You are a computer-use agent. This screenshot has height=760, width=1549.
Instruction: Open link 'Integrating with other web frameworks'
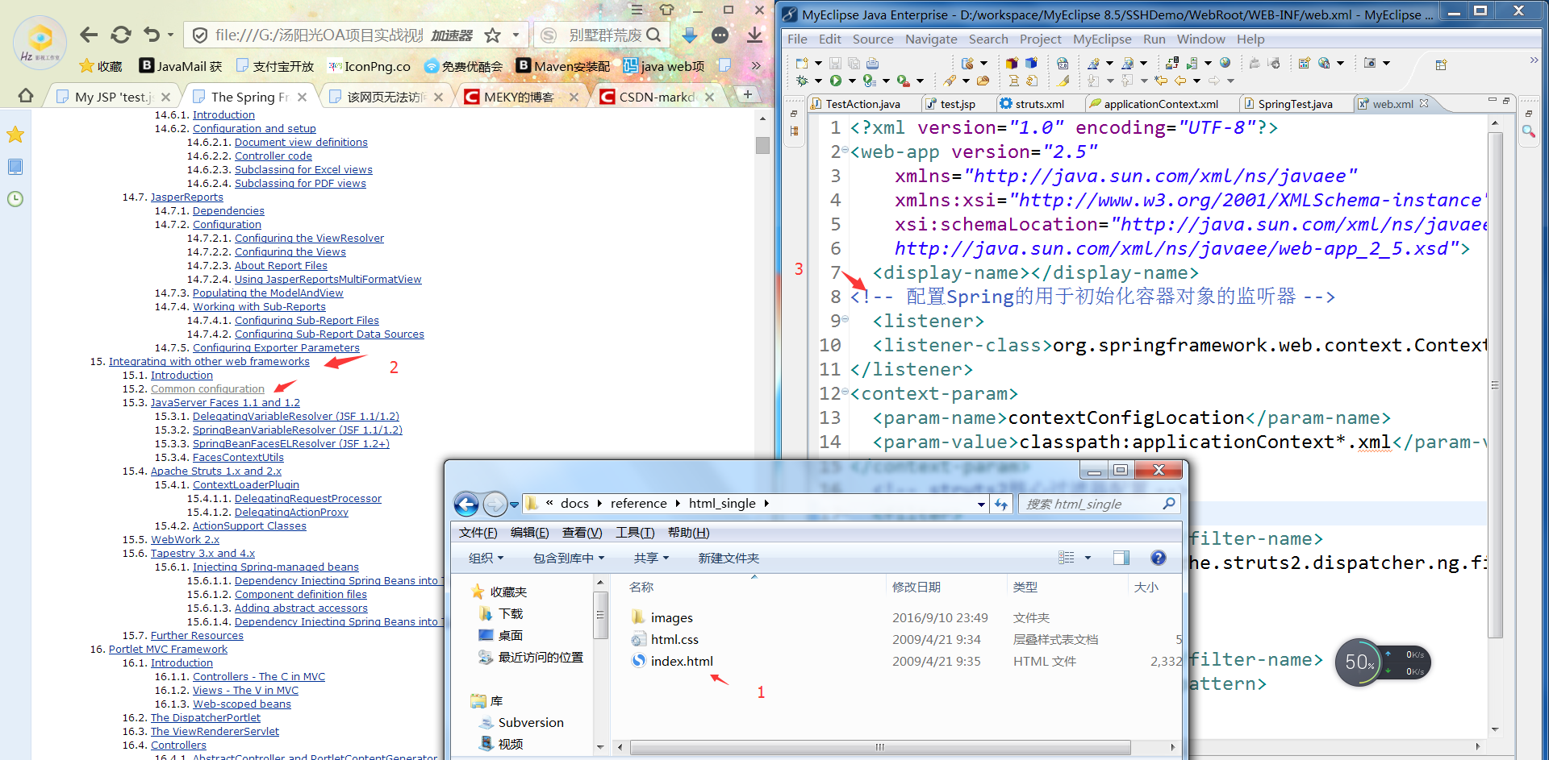(209, 362)
